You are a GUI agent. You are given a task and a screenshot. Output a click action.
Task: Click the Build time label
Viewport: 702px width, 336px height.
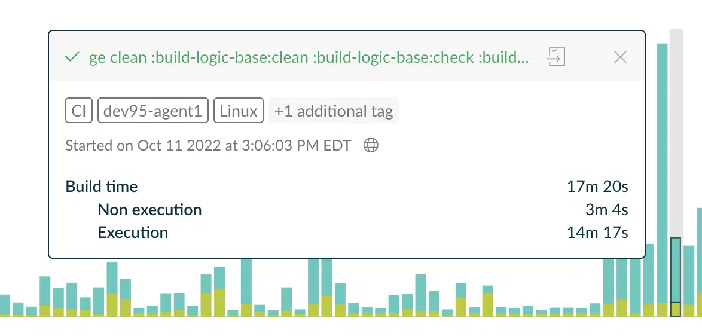tap(102, 186)
